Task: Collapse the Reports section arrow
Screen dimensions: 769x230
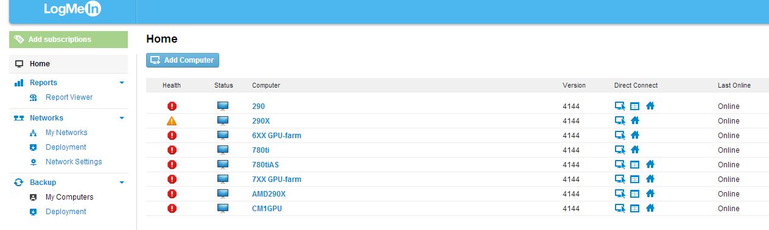Action: pos(122,83)
